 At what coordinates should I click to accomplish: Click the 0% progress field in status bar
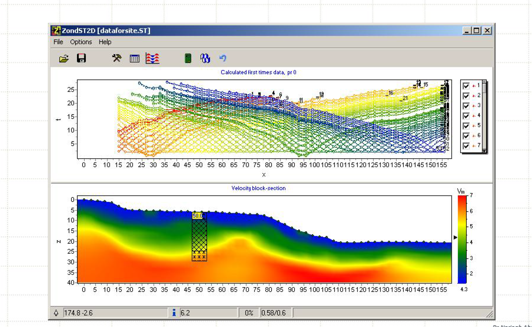coord(249,313)
